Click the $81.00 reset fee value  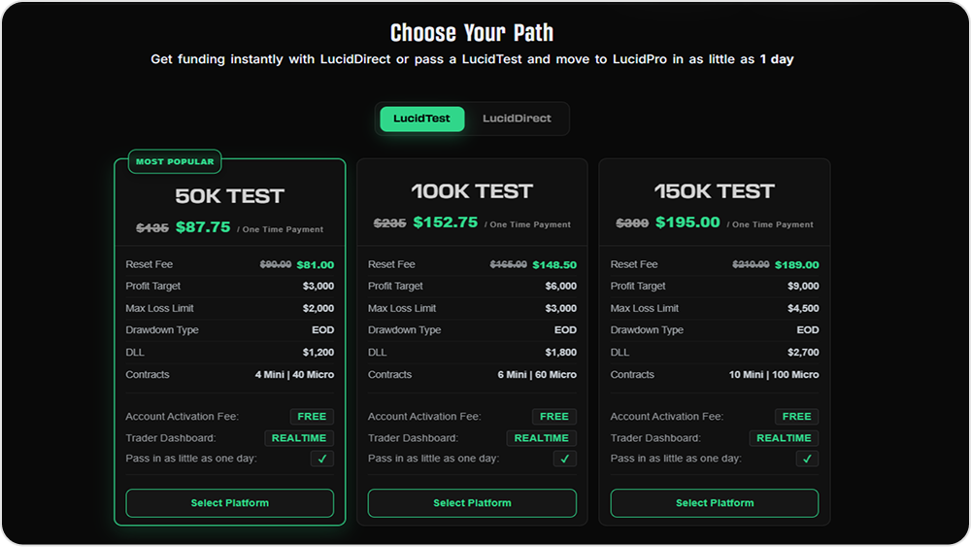click(x=316, y=265)
